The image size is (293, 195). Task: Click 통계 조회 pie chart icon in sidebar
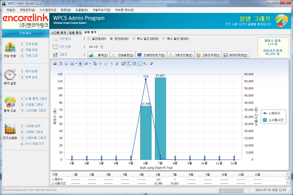click(x=10, y=102)
